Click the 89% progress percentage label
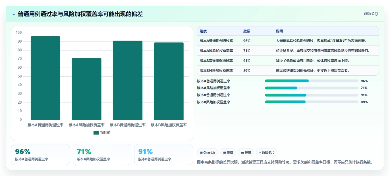Screen dimensions: 390x176 [364, 102]
